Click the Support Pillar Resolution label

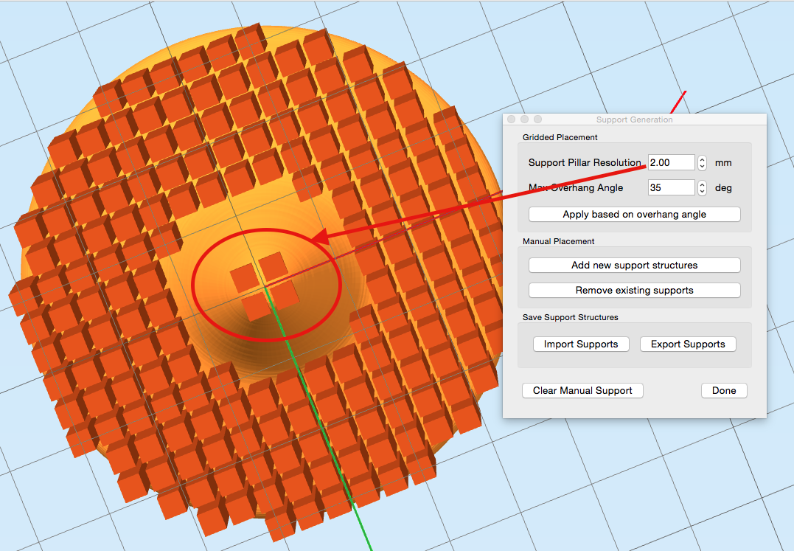click(x=585, y=162)
